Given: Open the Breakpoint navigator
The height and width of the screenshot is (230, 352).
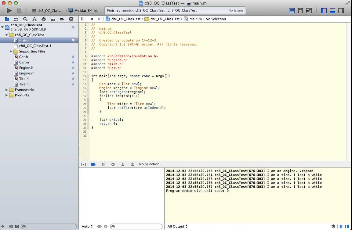Looking at the screenshot, I should 62,19.
